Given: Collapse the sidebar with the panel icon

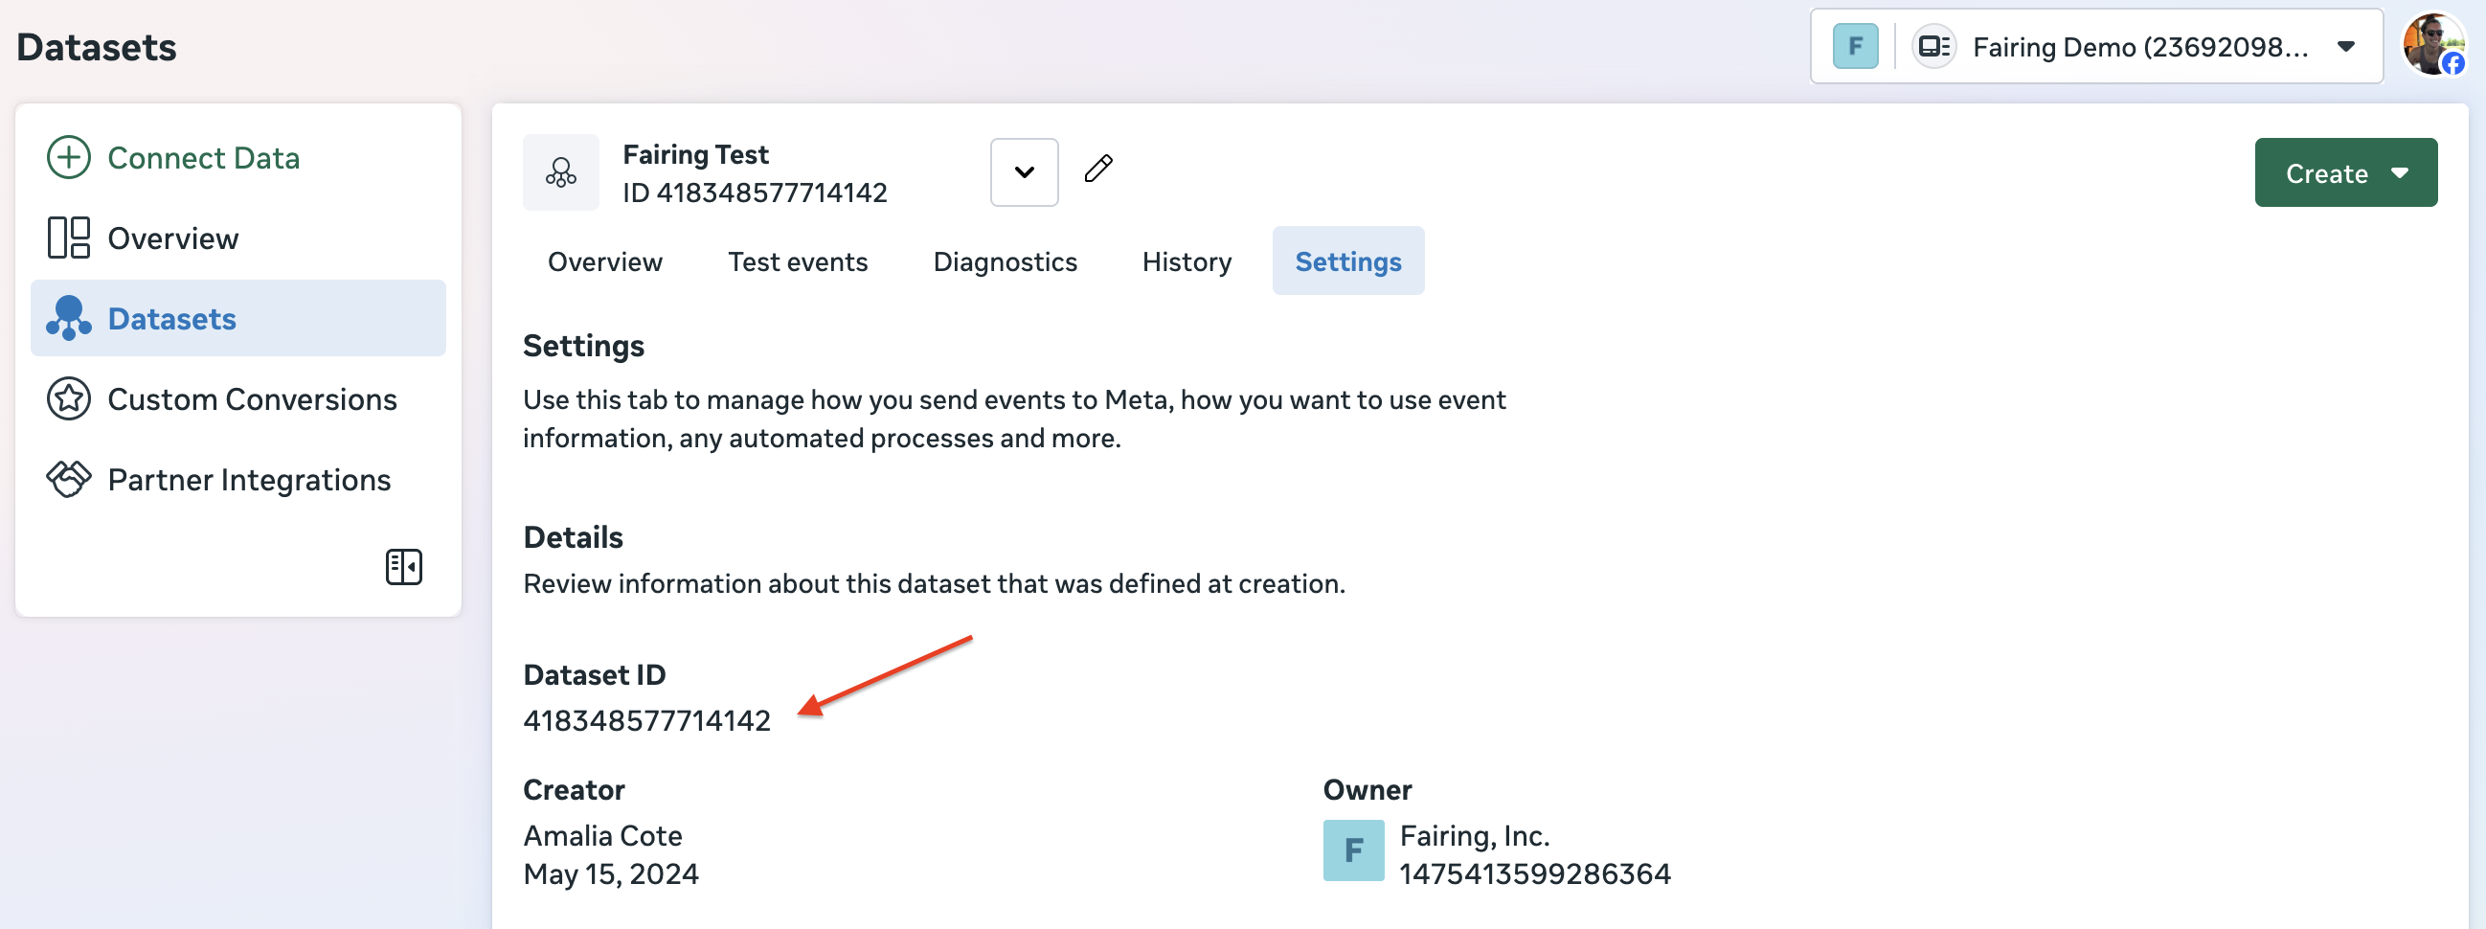Looking at the screenshot, I should click(403, 567).
